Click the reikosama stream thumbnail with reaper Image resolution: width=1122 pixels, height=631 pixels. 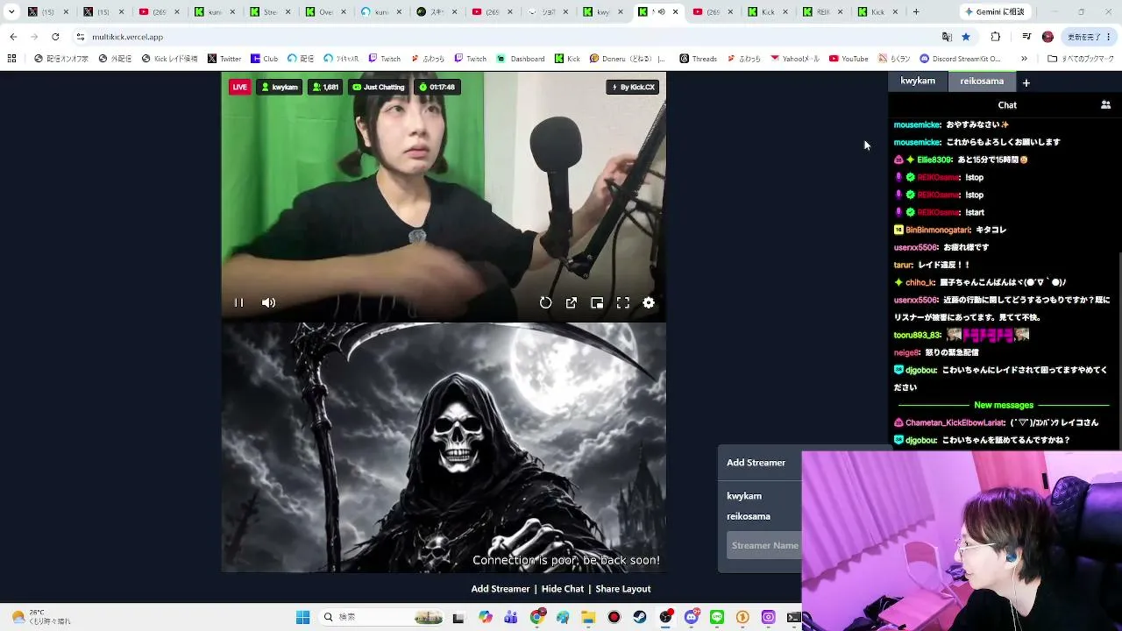pyautogui.click(x=444, y=448)
